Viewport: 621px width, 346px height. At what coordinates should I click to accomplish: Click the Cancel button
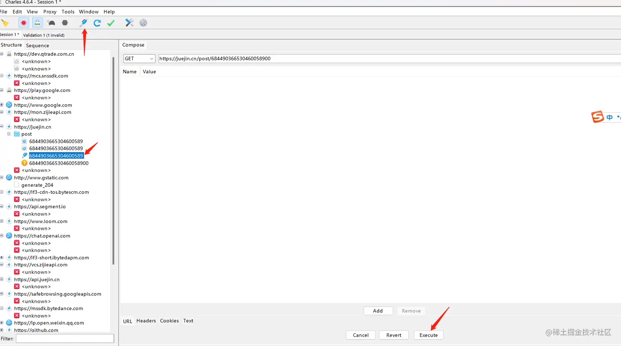pyautogui.click(x=361, y=335)
